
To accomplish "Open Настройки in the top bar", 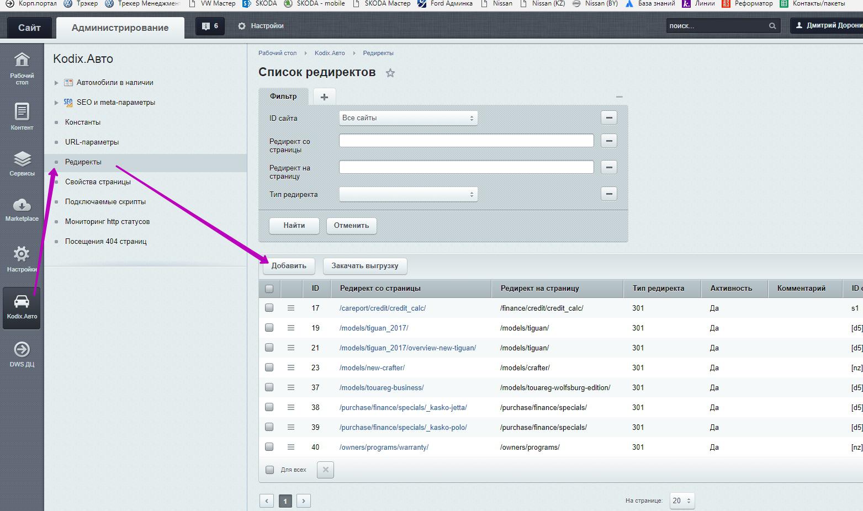I will point(261,26).
